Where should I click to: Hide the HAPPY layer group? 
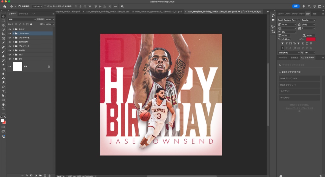tap(10, 50)
